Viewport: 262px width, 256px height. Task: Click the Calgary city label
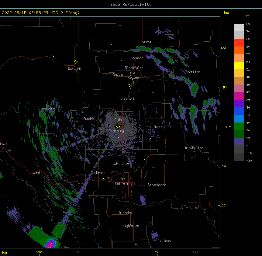[x=121, y=183]
